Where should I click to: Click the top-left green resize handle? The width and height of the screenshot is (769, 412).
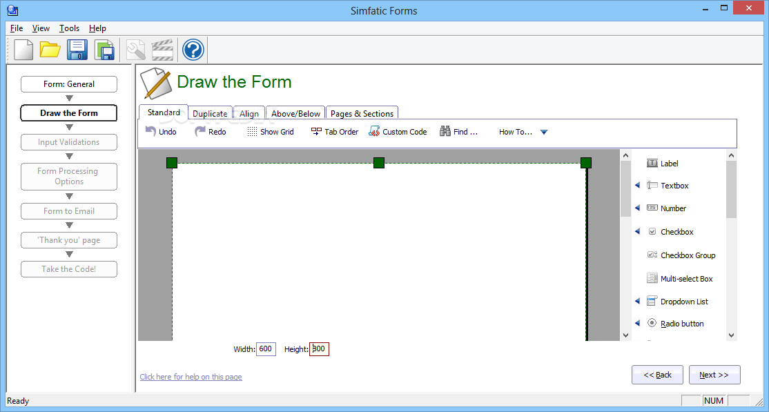pyautogui.click(x=172, y=163)
